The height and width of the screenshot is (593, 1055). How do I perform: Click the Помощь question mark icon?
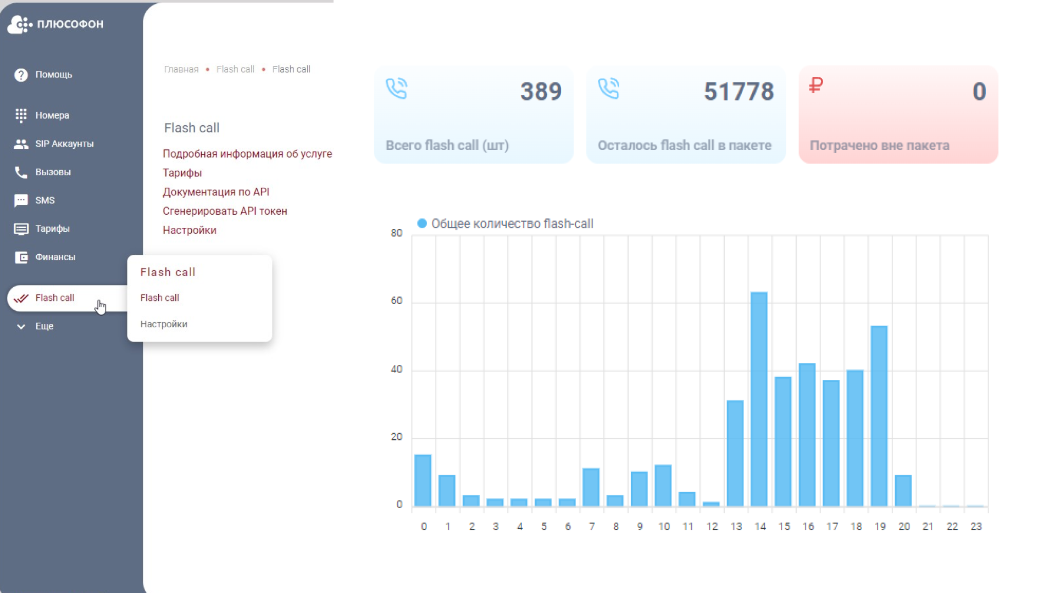(21, 75)
